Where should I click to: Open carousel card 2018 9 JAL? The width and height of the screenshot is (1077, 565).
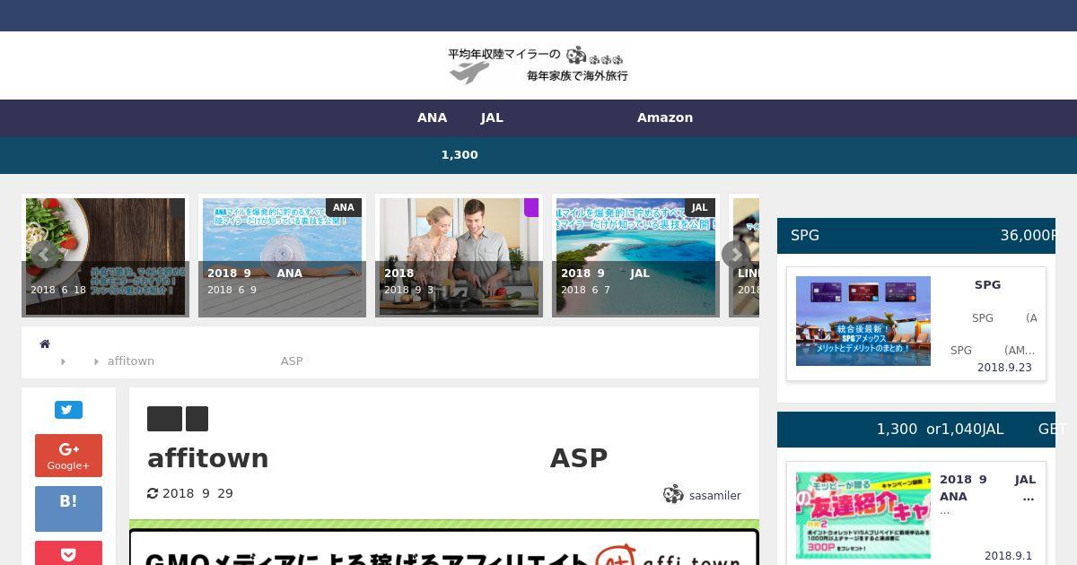point(635,256)
